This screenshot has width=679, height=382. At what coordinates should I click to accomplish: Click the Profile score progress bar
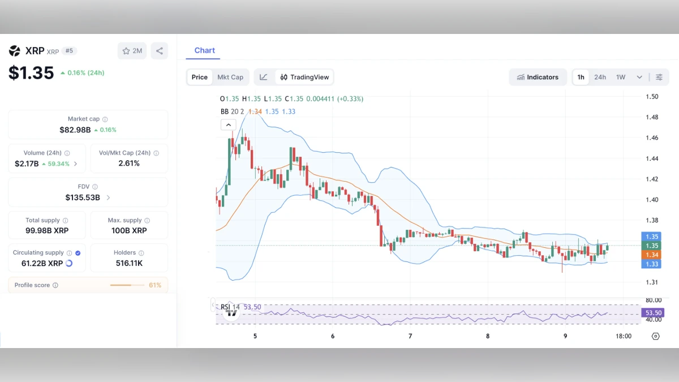point(127,285)
